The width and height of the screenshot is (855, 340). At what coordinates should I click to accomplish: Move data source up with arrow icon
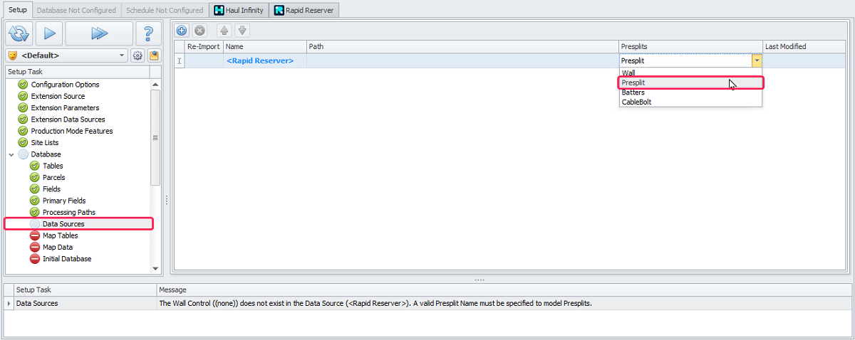[x=224, y=31]
